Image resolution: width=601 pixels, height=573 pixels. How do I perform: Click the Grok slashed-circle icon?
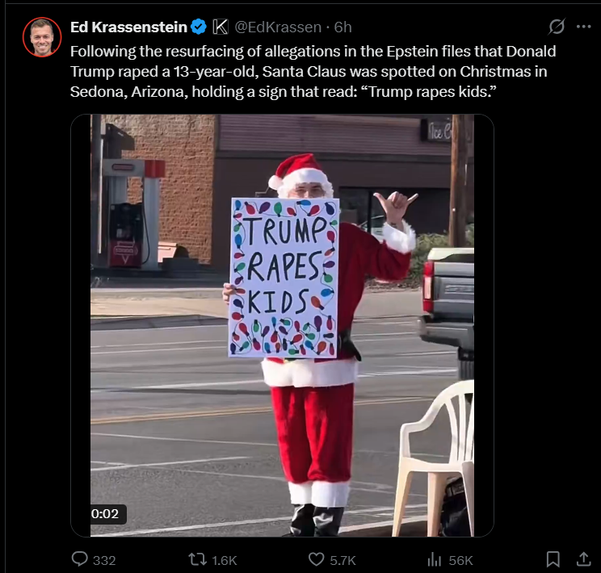[557, 27]
